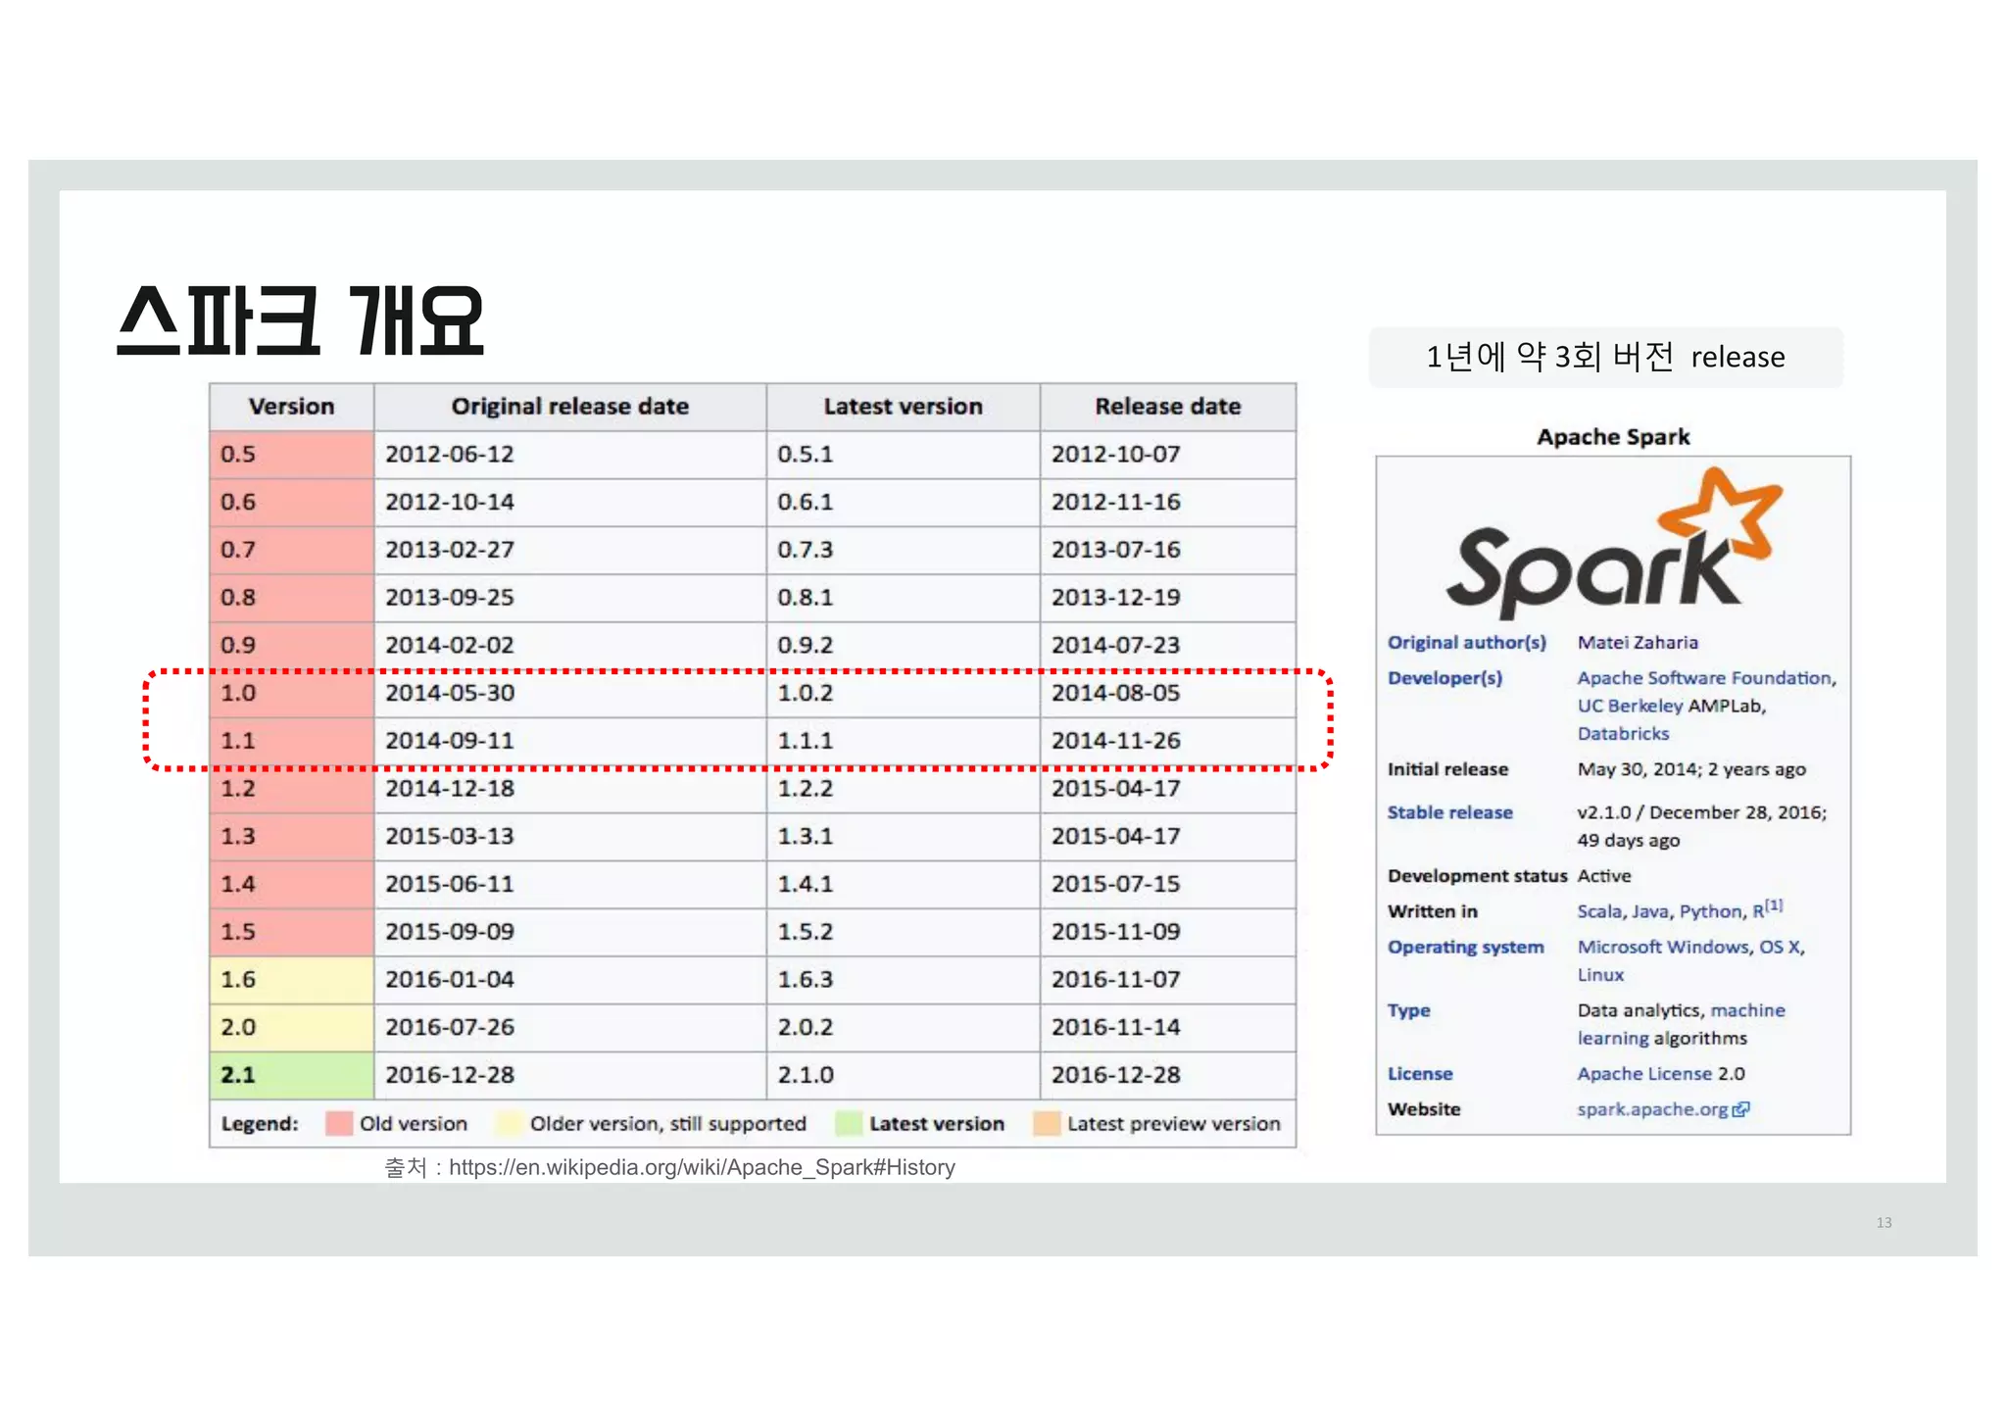Click the latest version 2.1.0 cell
2007x1418 pixels.
point(903,1076)
